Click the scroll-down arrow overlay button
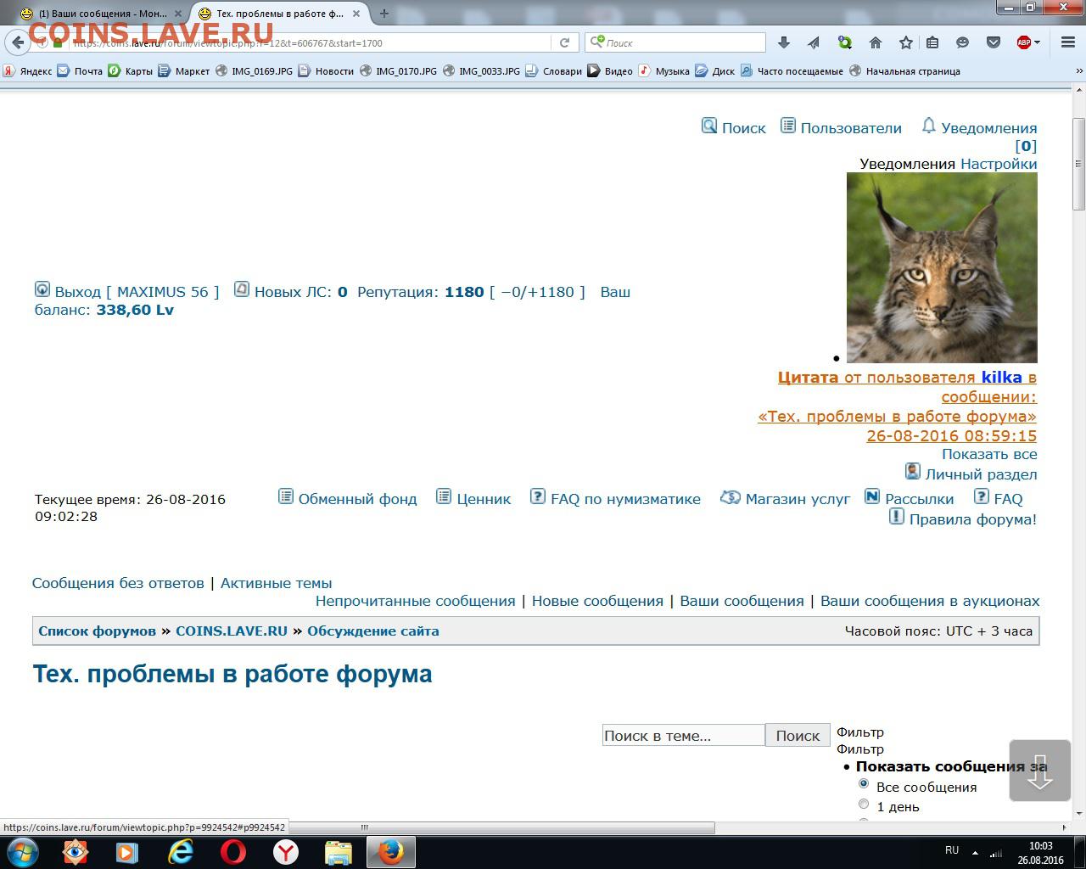1086x869 pixels. 1040,771
